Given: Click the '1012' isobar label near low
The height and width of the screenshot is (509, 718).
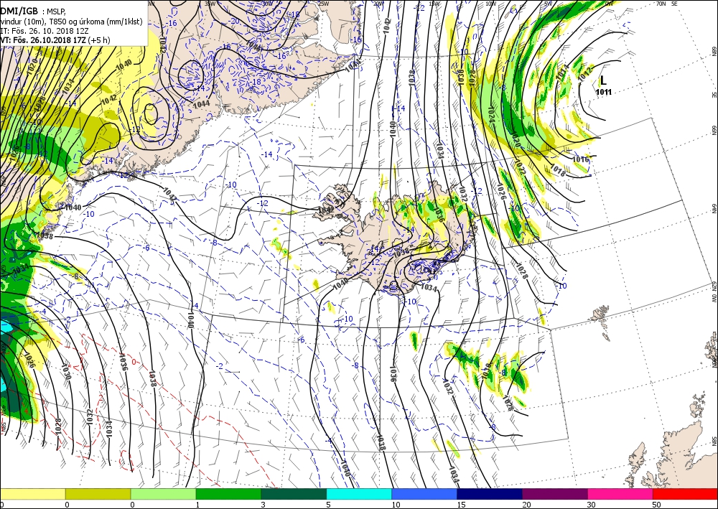Looking at the screenshot, I should pos(586,75).
